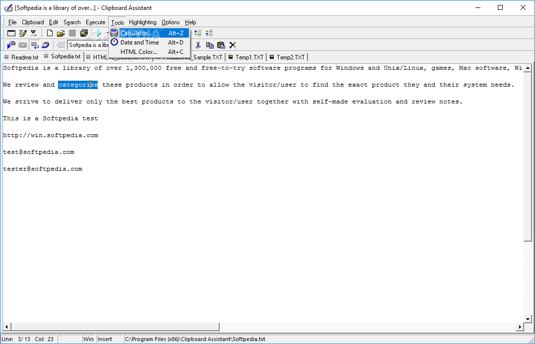Click the notepad-with-pencil toolbar icon
535x344 pixels.
(x=22, y=33)
